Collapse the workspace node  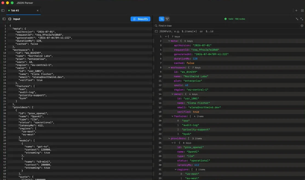pyautogui.click(x=169, y=67)
